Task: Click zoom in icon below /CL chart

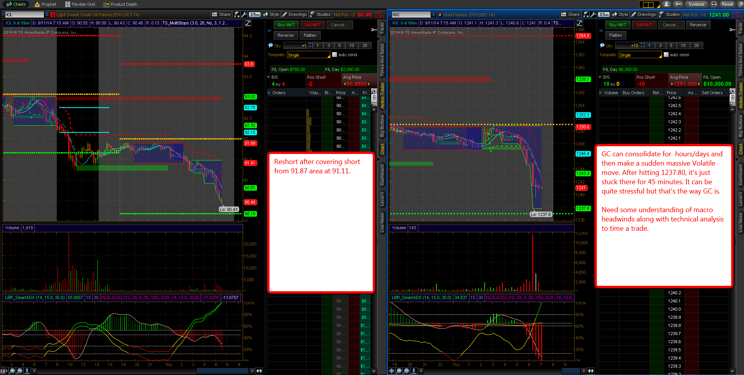Action: (12, 371)
